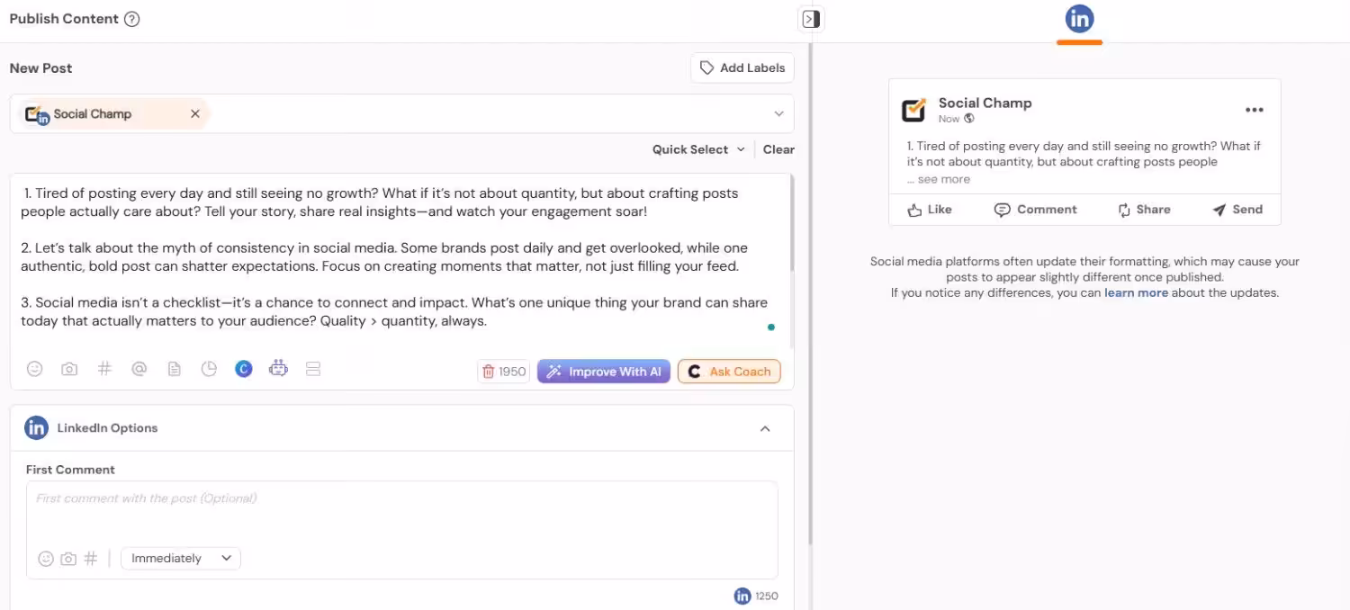
Task: Click Share on the preview post
Action: click(1144, 210)
